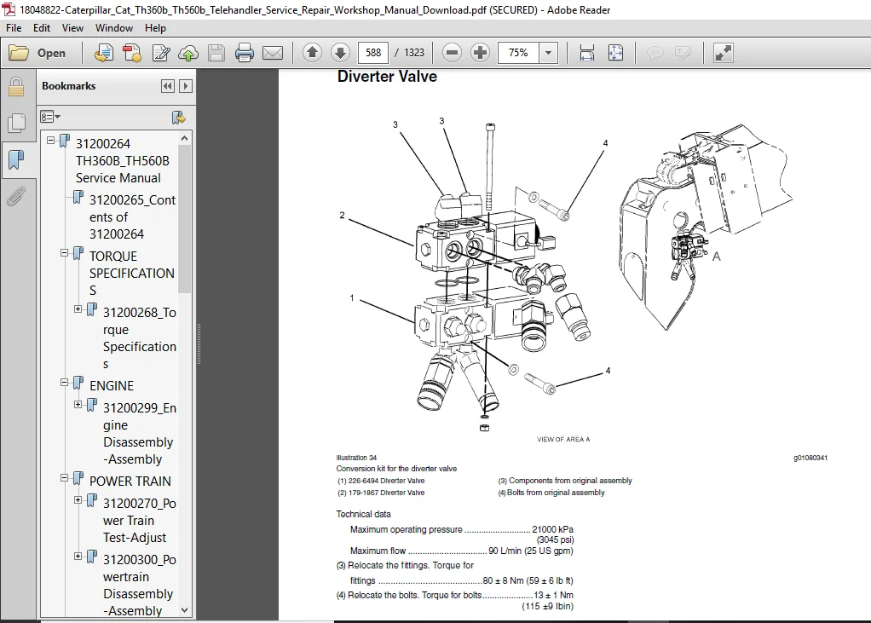Expand the 31200299_Engine Disassembly-Assembly bookmark

[x=78, y=404]
